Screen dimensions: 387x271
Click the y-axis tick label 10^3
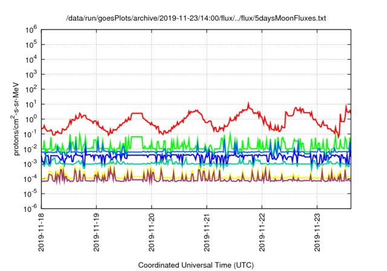click(x=31, y=74)
